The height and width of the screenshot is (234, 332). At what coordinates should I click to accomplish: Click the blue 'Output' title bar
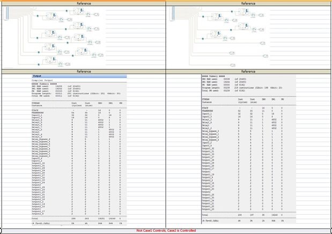[x=79, y=76]
